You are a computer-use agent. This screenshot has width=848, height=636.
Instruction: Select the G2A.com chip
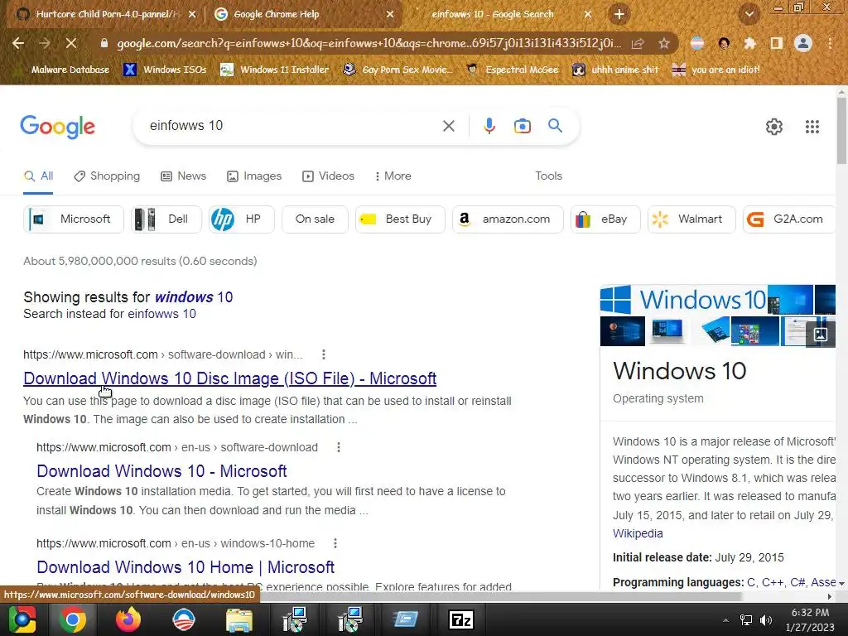789,219
